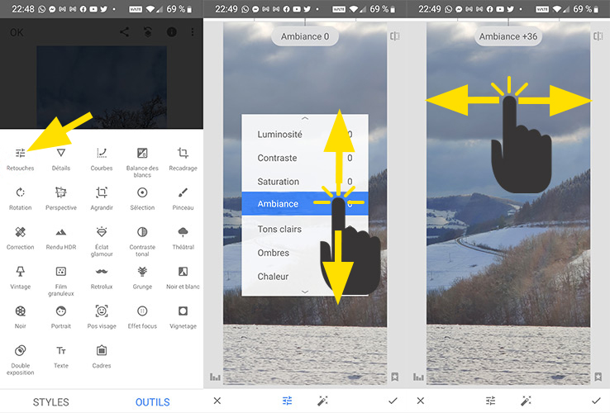
Task: Open the Détails tool
Action: [x=61, y=159]
